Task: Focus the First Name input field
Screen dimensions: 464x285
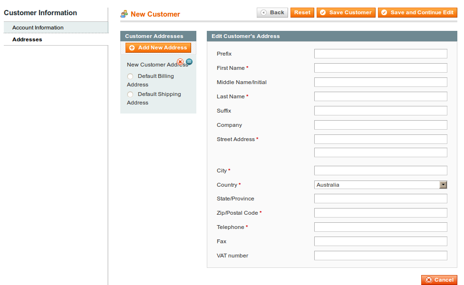Action: coord(380,68)
